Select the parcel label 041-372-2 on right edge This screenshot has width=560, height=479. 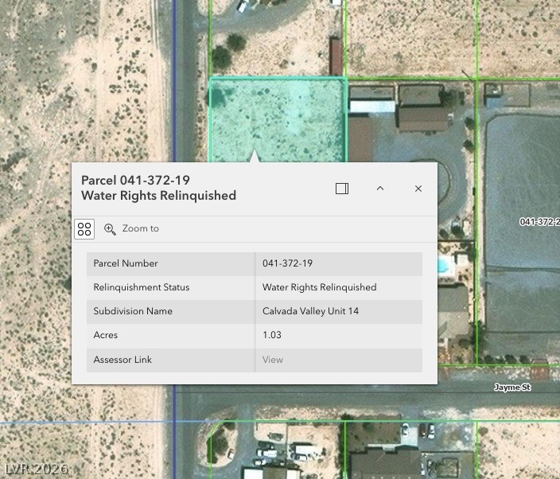pos(539,222)
